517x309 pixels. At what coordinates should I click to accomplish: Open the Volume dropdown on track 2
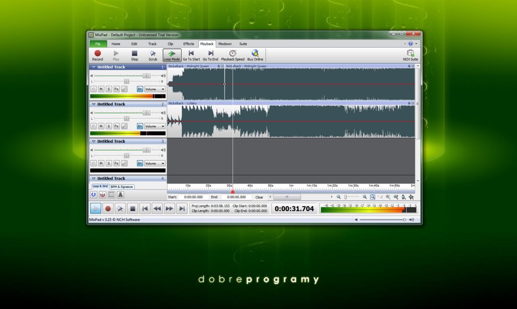(155, 126)
